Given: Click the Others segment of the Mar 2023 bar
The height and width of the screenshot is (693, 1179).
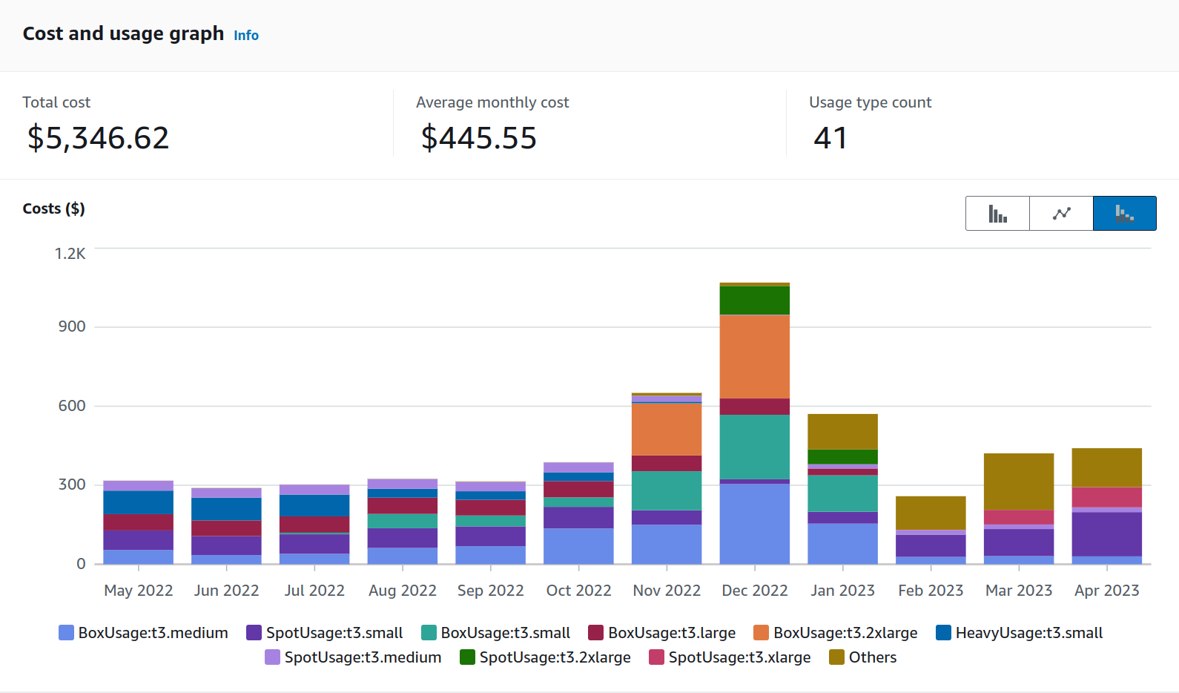Looking at the screenshot, I should click(x=1018, y=482).
